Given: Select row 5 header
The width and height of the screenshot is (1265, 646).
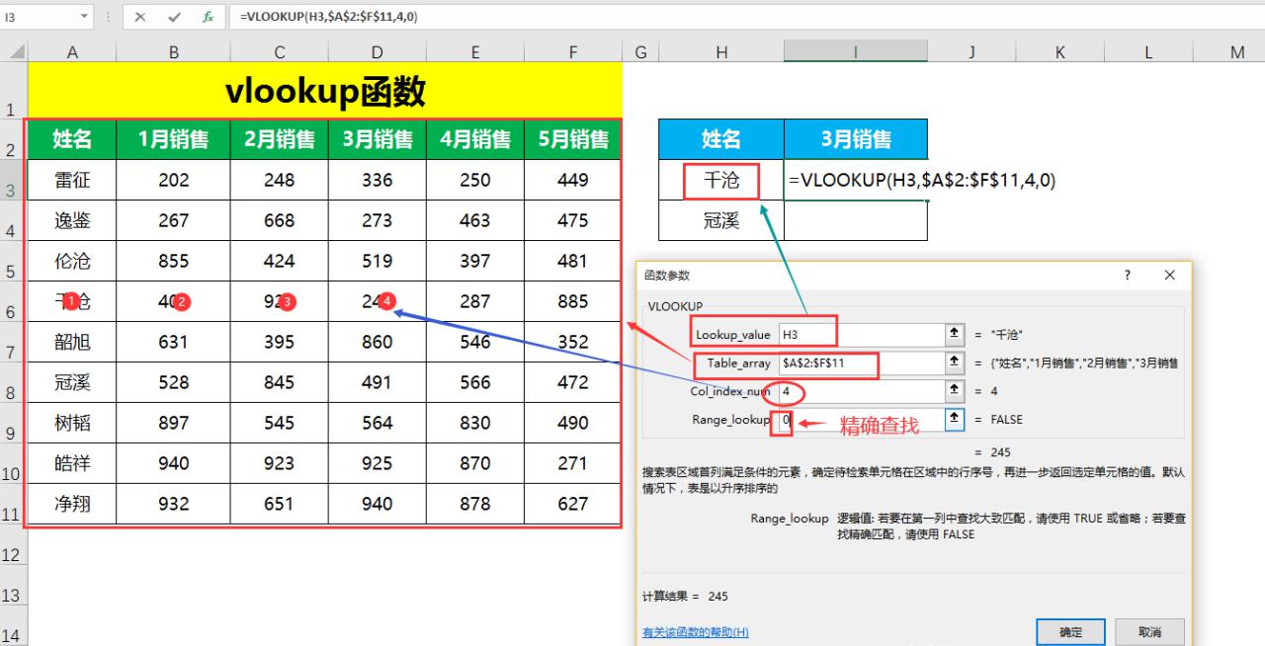Looking at the screenshot, I should click(x=13, y=262).
